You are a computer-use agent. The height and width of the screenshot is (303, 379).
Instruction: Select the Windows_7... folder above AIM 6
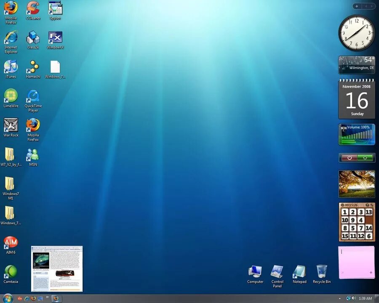11,215
